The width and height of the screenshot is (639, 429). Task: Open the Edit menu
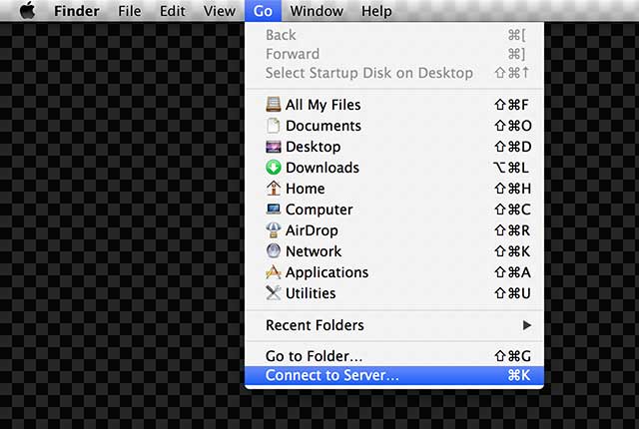[x=173, y=11]
